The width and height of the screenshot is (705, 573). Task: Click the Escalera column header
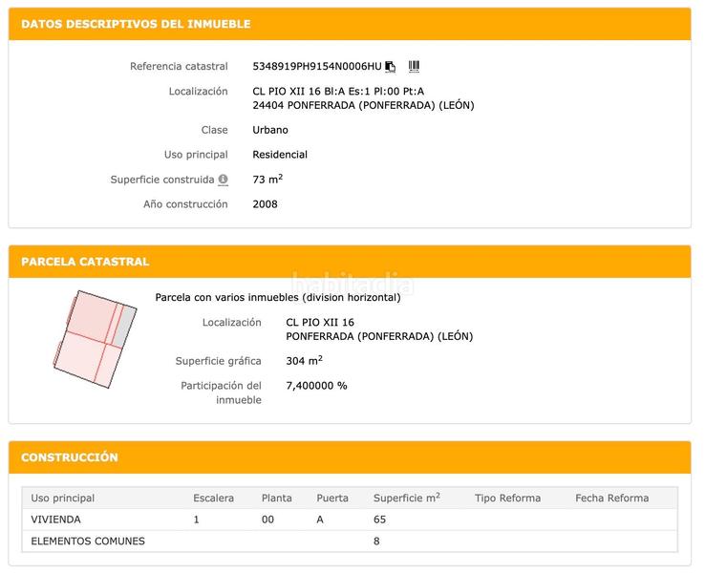pyautogui.click(x=213, y=498)
